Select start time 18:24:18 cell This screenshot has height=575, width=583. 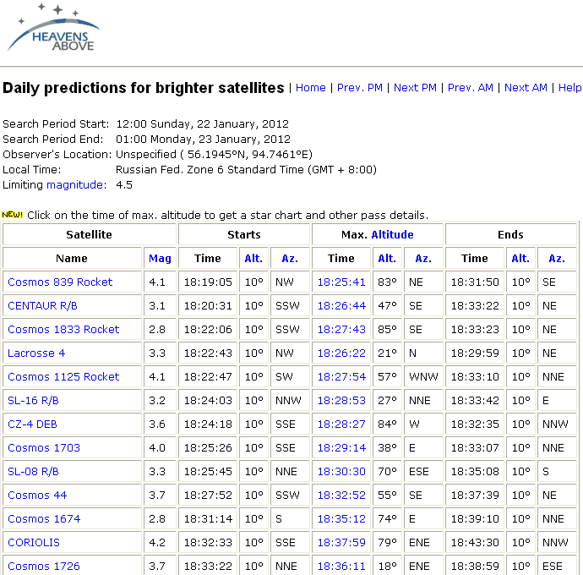208,424
